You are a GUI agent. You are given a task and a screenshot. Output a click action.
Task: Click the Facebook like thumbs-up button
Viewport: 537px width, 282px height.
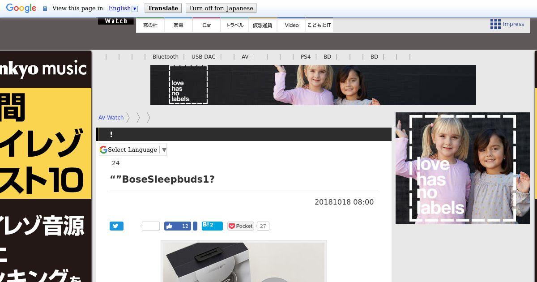pyautogui.click(x=178, y=226)
